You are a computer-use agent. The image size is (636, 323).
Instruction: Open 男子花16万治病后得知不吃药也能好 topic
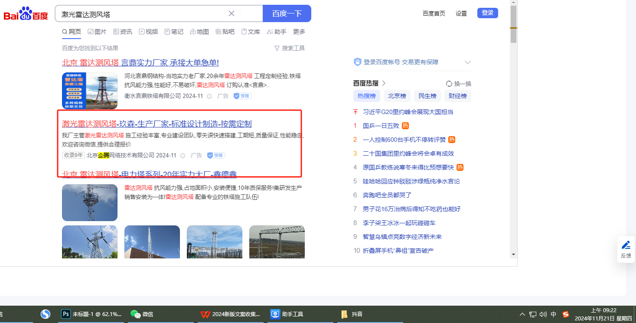tap(412, 209)
